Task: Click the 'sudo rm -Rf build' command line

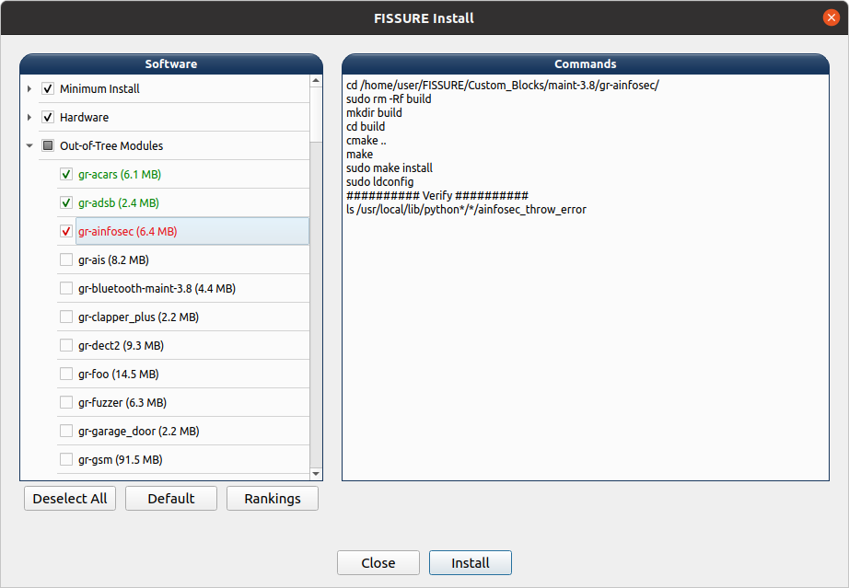Action: click(389, 99)
